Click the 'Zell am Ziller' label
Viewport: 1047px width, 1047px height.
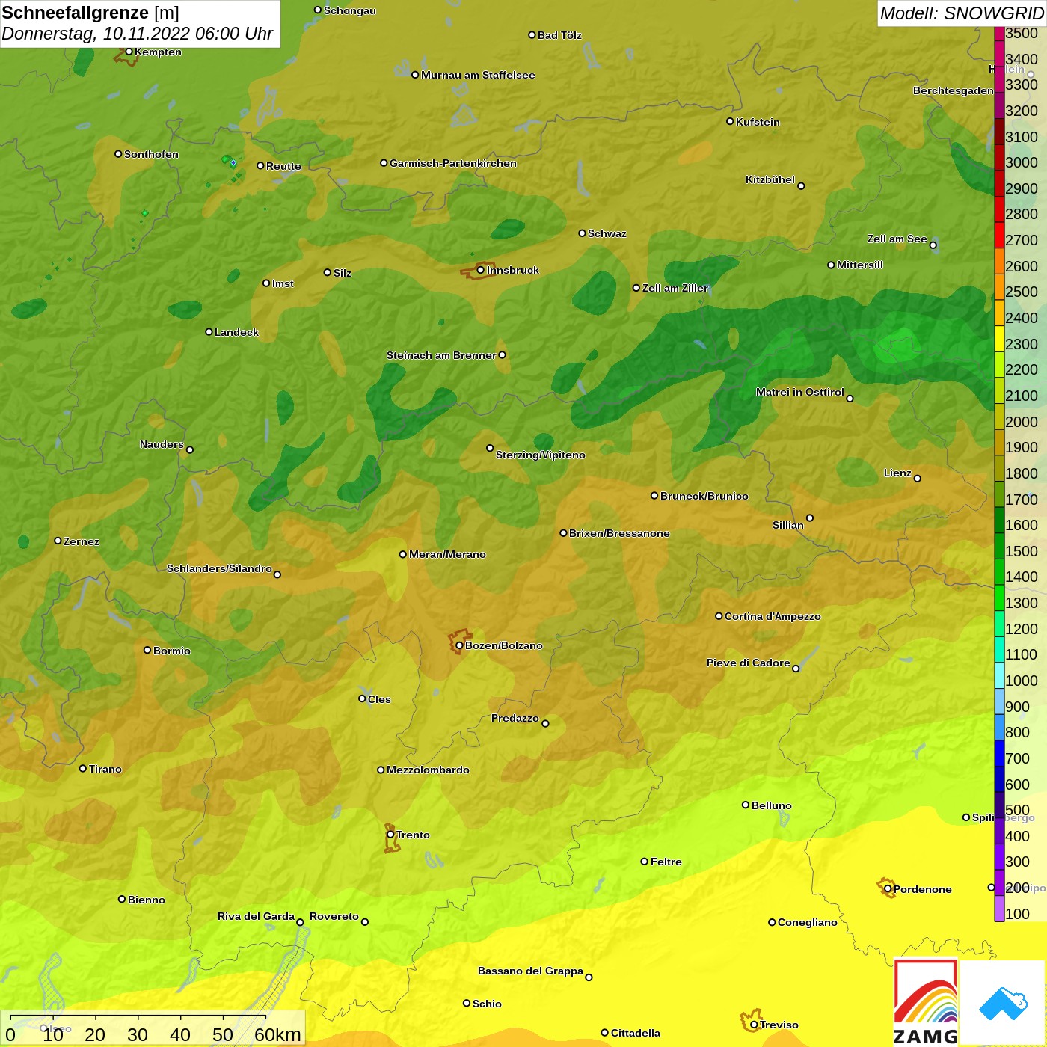click(x=675, y=288)
